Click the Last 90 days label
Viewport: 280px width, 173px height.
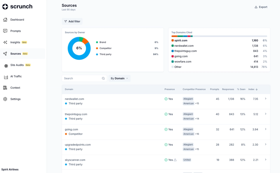(68, 10)
